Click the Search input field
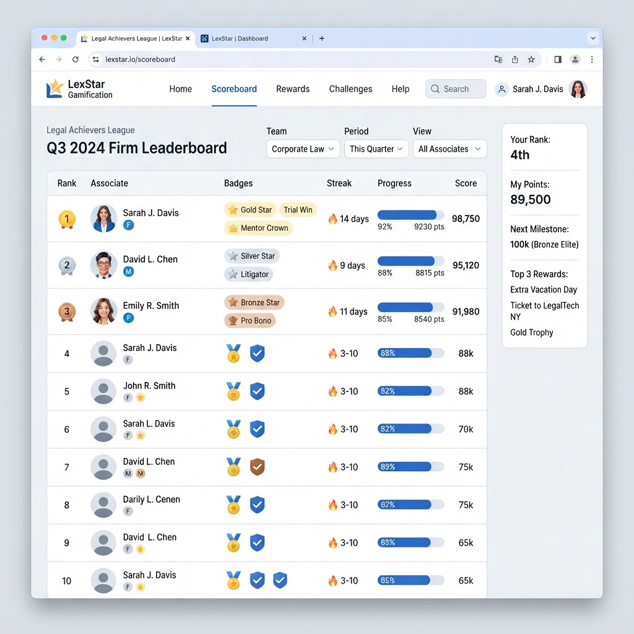Screen dimensions: 634x634 coord(456,89)
